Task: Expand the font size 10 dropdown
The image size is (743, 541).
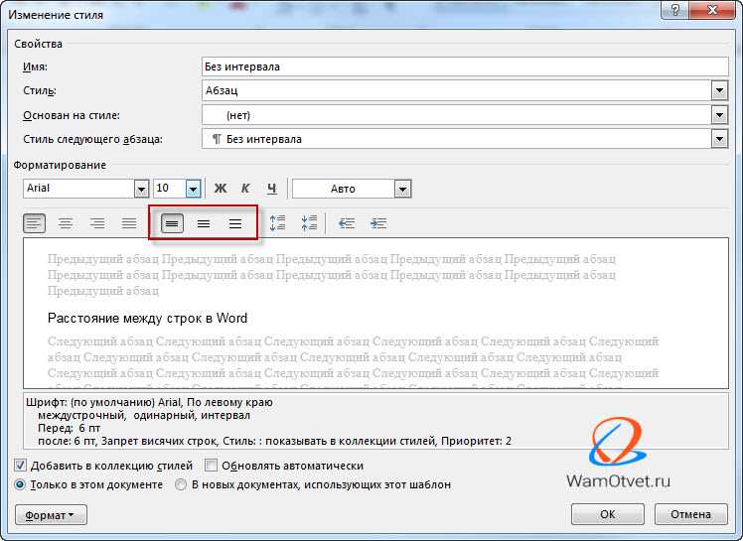Action: coord(193,189)
